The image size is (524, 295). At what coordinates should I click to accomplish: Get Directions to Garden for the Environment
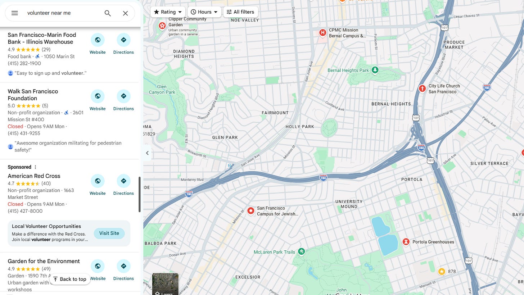tap(123, 271)
